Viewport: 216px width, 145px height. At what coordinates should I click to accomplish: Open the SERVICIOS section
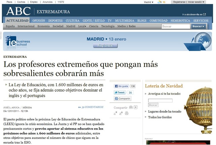[201, 21]
